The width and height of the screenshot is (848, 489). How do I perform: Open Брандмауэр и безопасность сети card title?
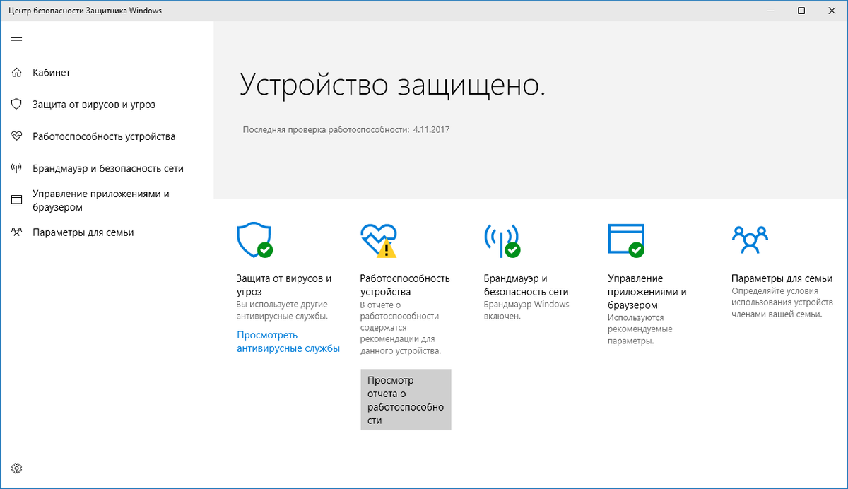tap(526, 285)
